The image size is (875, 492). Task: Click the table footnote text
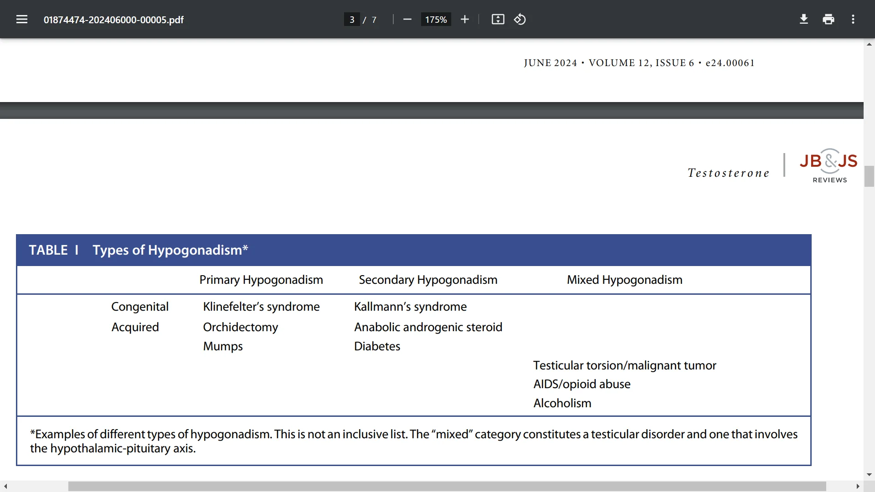point(414,441)
